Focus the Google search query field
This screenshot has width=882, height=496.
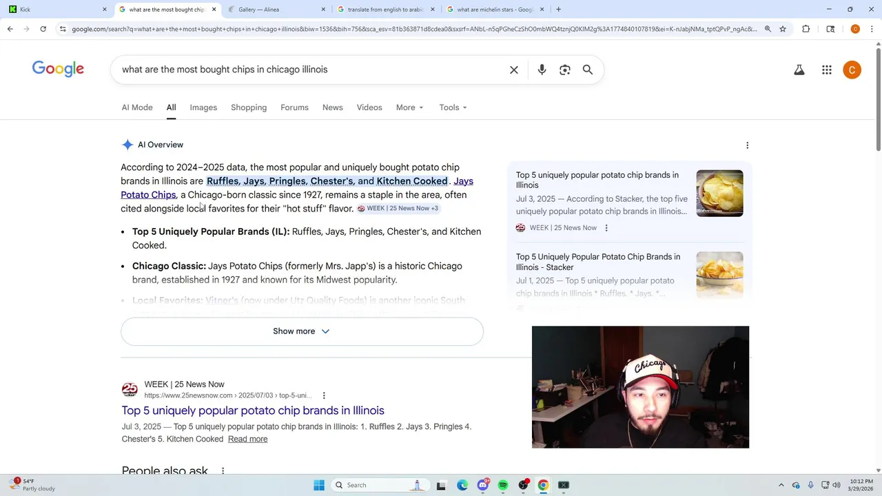pos(310,70)
